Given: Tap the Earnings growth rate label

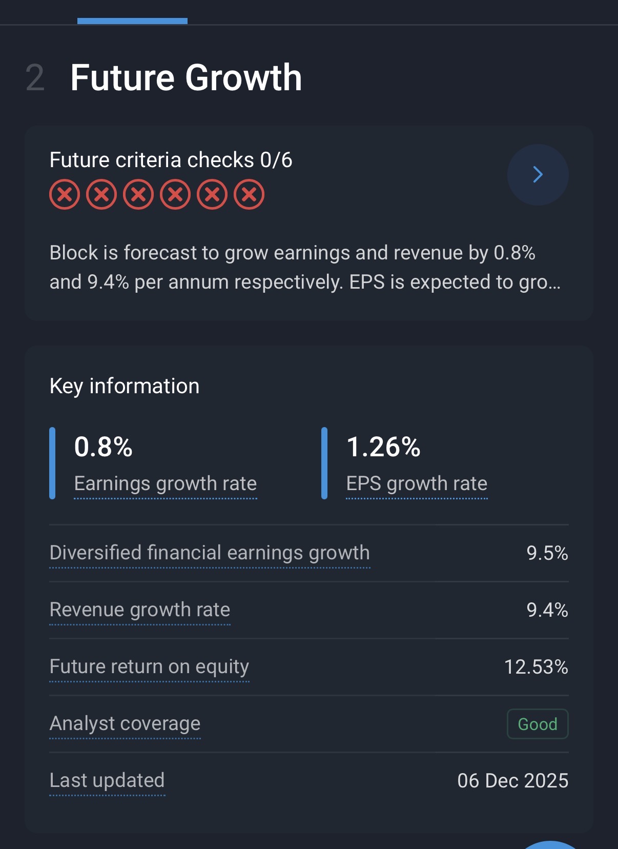Looking at the screenshot, I should tap(165, 483).
